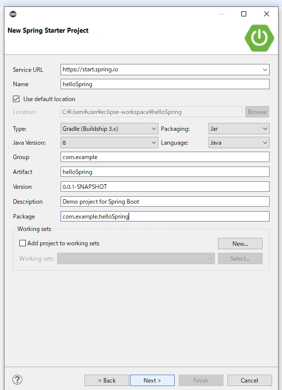Maximize the New Spring Starter Project window
The height and width of the screenshot is (390, 282).
[x=244, y=14]
